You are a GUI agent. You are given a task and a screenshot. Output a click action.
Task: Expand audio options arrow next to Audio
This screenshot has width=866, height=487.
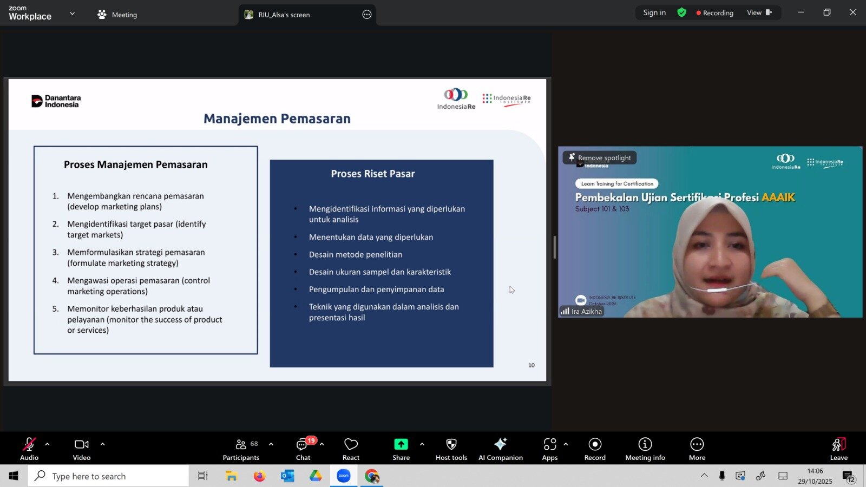[48, 444]
